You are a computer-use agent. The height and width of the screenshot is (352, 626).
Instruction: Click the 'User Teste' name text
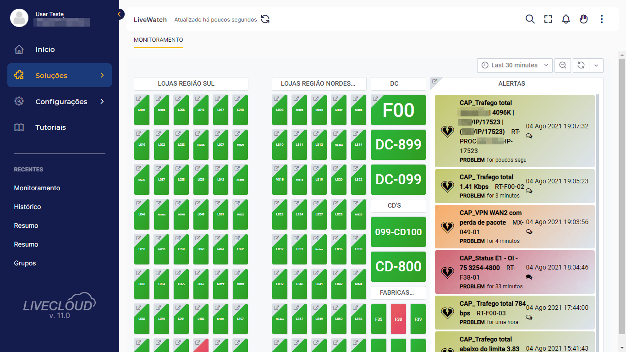click(49, 14)
